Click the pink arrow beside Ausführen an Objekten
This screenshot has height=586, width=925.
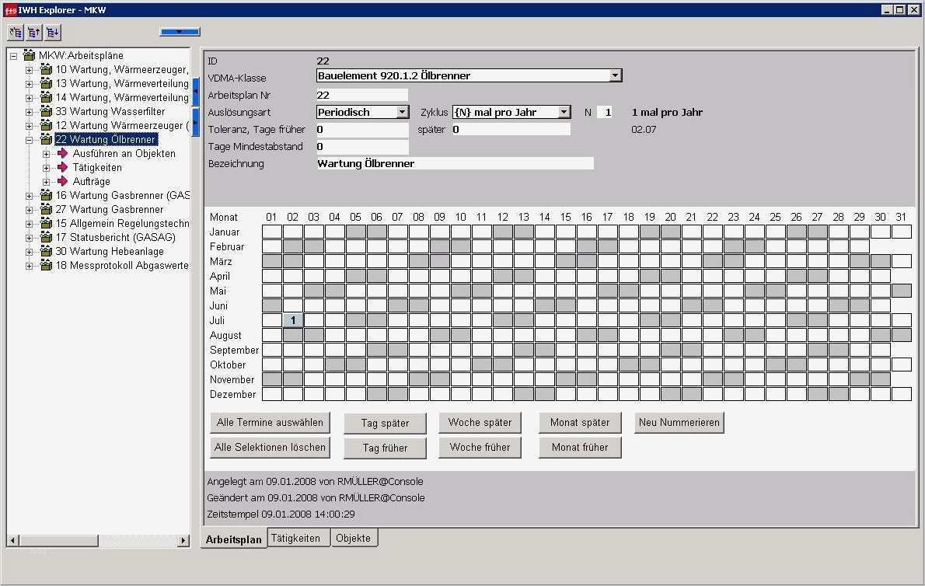[x=63, y=154]
